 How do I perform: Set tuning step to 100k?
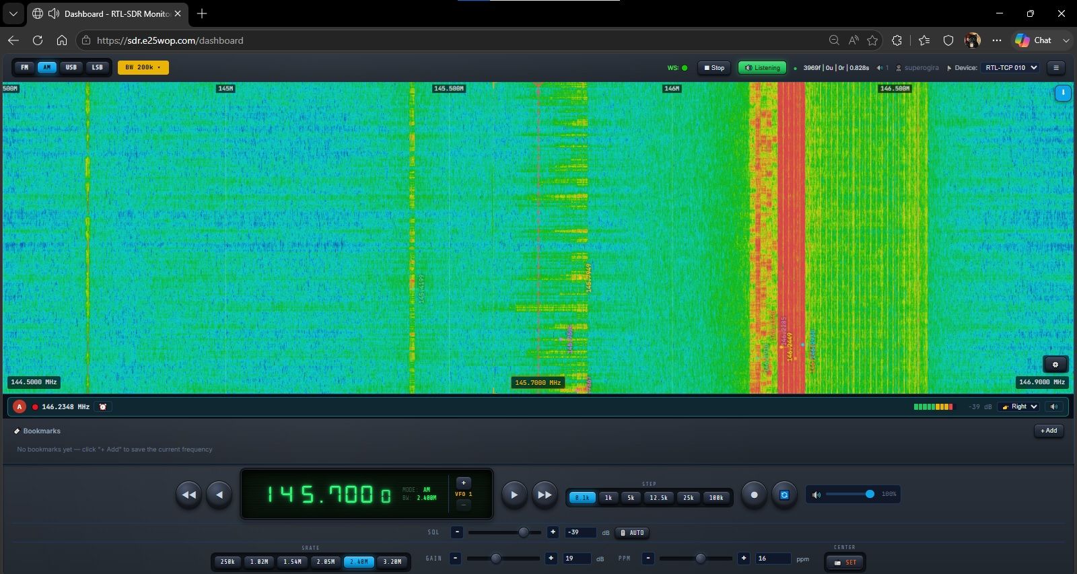pos(716,497)
